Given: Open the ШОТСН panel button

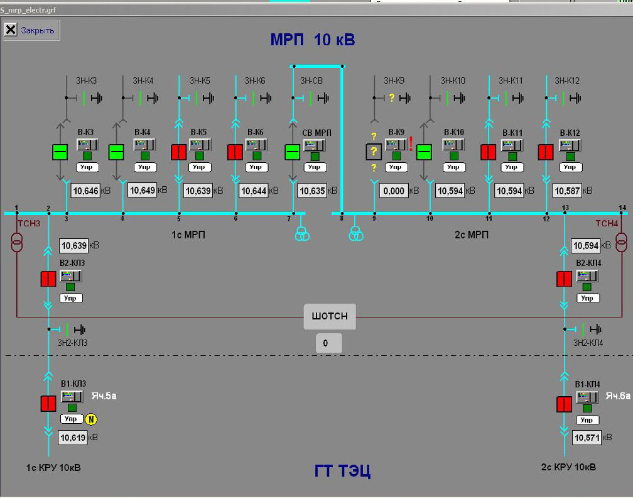Looking at the screenshot, I should pyautogui.click(x=330, y=316).
